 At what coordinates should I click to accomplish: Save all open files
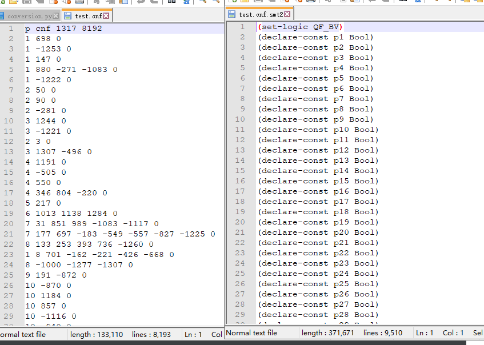coord(39,3)
